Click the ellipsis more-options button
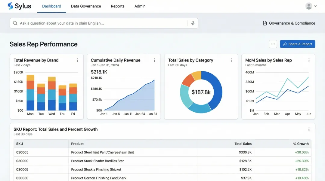 coord(273,44)
